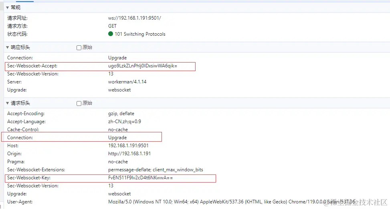This screenshot has width=390, height=209.
Task: Select the zh-CN,zh;q=0.9 language value
Action: click(x=125, y=122)
